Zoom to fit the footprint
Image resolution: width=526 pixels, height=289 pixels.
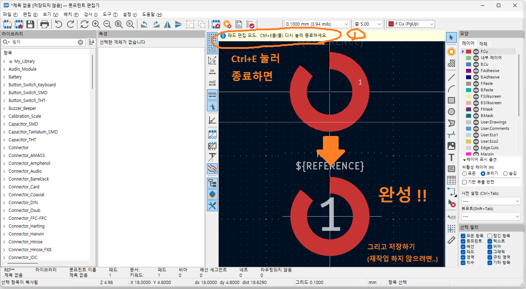tap(119, 24)
